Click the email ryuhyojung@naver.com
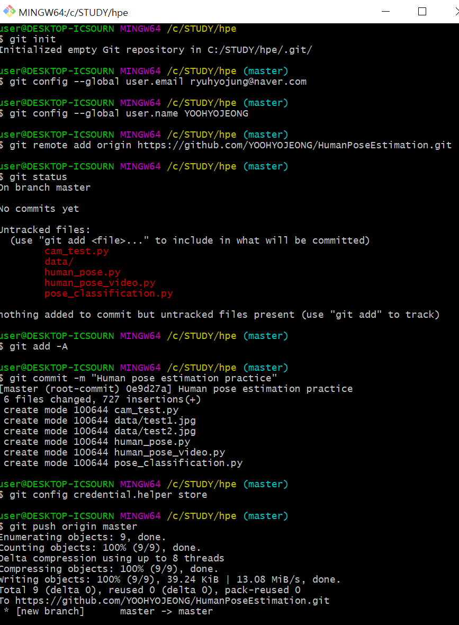 pos(248,82)
